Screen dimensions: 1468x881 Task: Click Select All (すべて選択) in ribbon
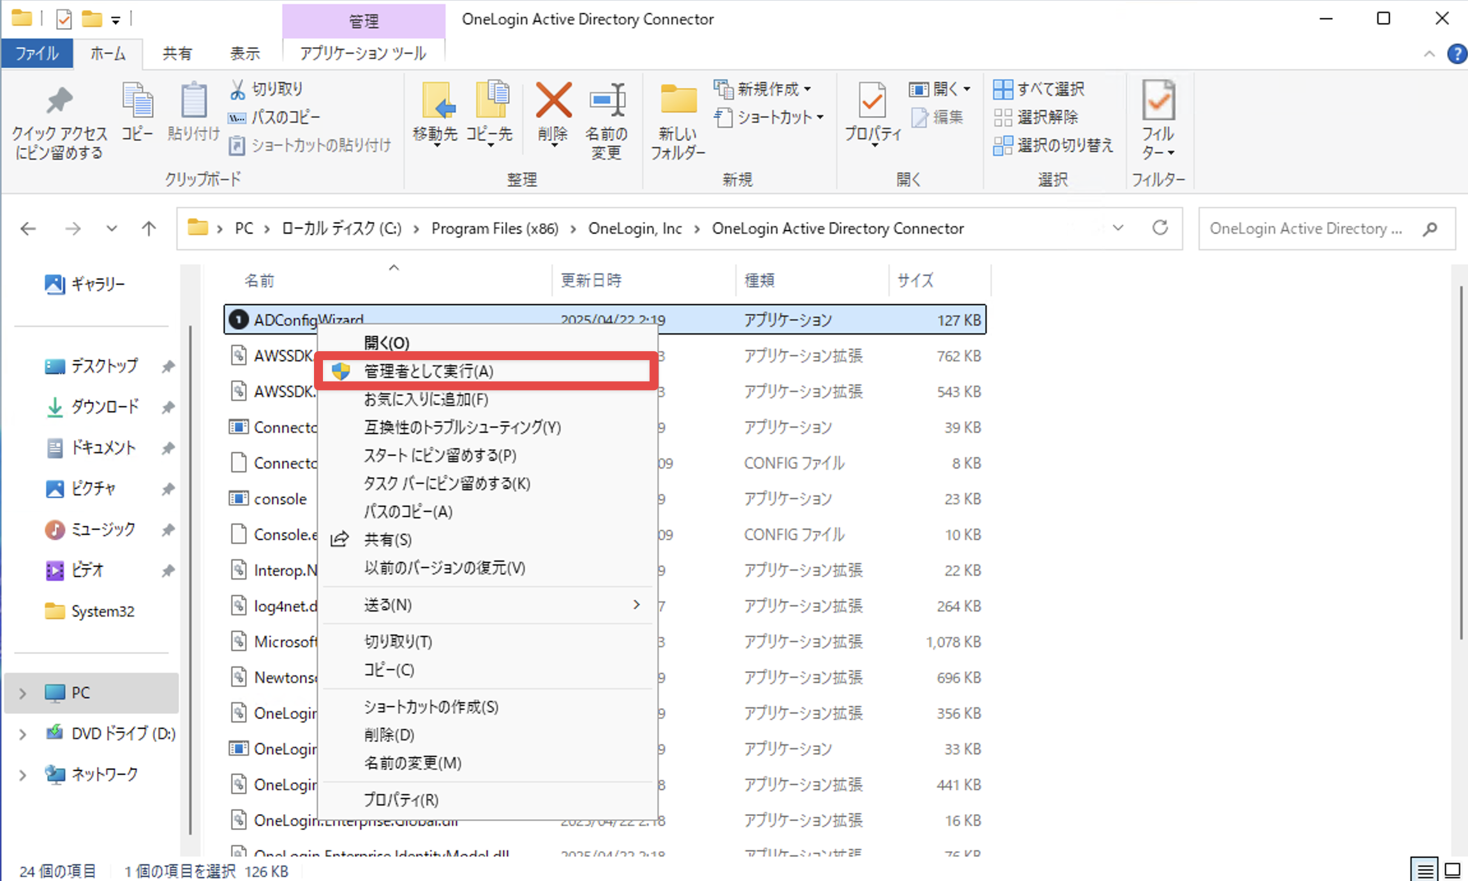click(x=1038, y=89)
